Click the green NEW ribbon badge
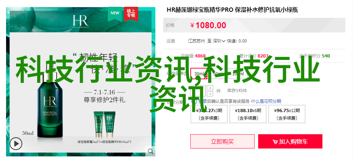The width and height of the screenshot is (356, 161). [115, 14]
